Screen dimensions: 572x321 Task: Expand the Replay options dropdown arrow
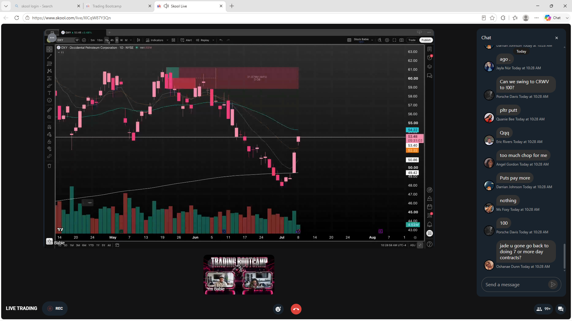(x=213, y=40)
